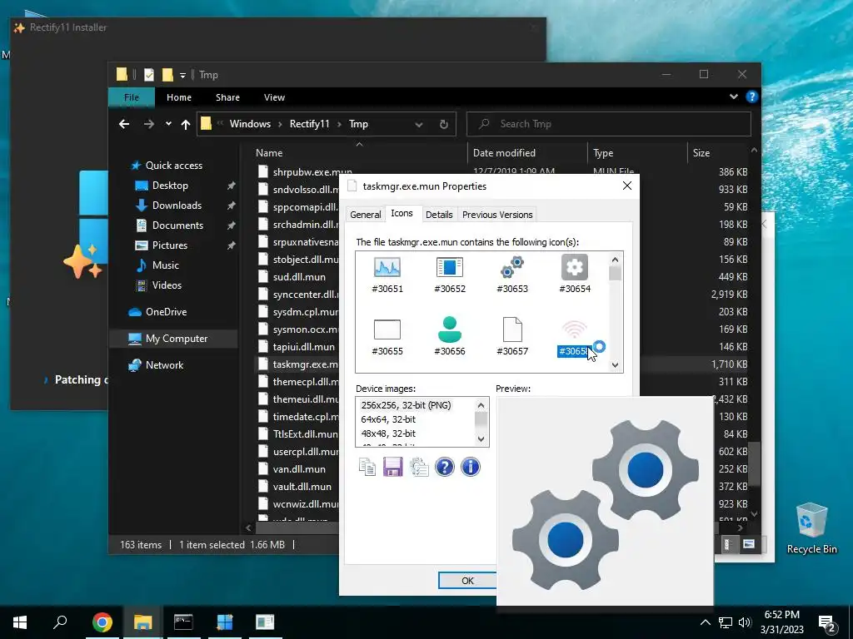Viewport: 853px width, 639px height.
Task: Click the blue question mark help icon in Properties
Action: 445,467
